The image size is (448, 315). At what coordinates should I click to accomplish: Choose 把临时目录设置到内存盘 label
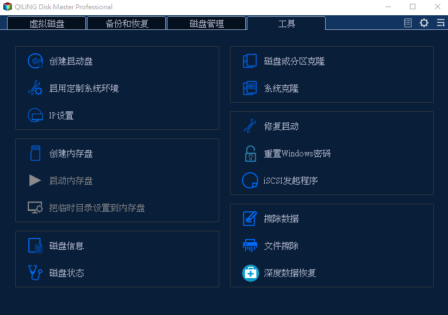click(97, 207)
